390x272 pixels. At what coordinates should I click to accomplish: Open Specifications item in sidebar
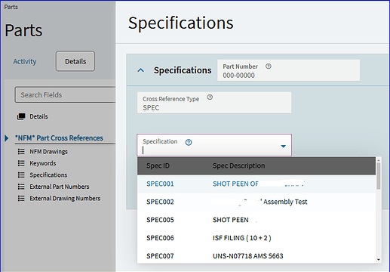coord(48,175)
